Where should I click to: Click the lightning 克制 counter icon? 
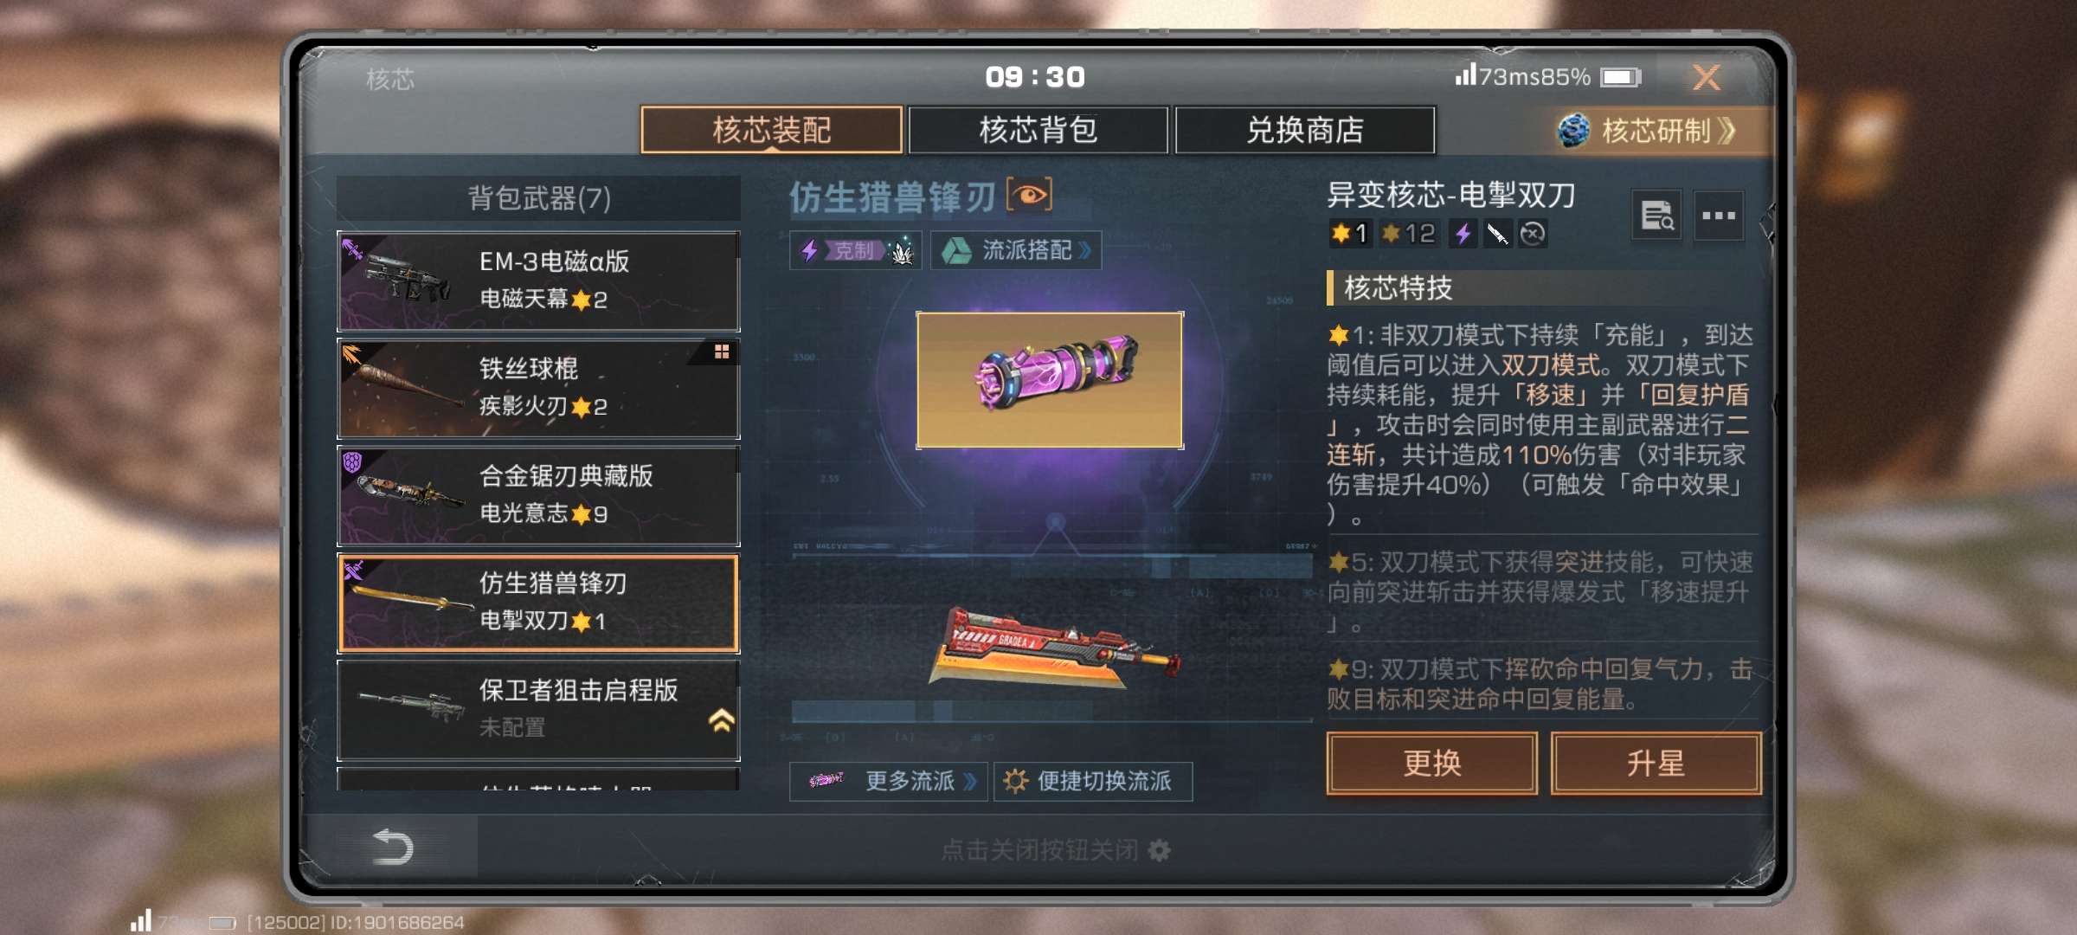point(810,251)
